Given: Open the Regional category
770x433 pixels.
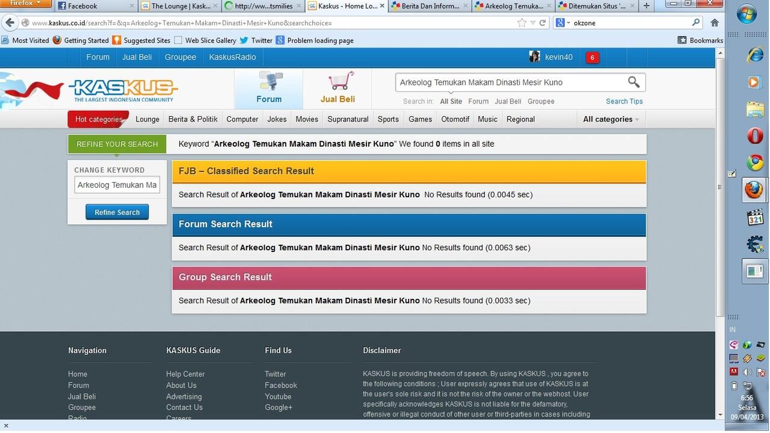Looking at the screenshot, I should tap(521, 119).
